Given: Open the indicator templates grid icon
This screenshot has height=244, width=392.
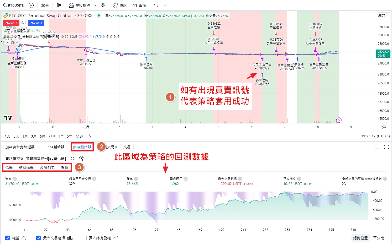Looking at the screenshot, I should (103, 5).
